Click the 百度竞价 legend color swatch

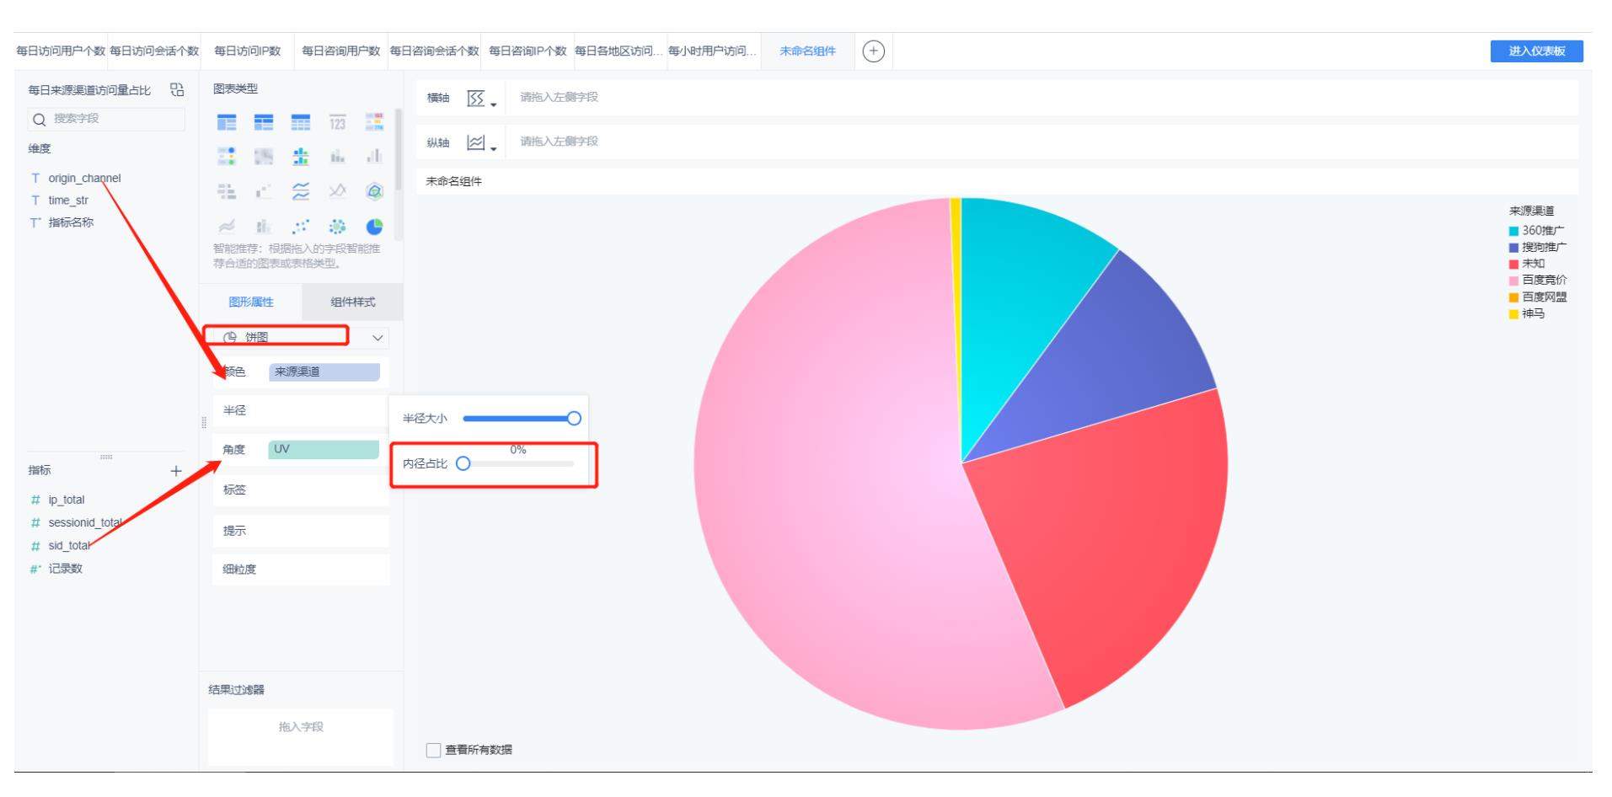pyautogui.click(x=1513, y=281)
